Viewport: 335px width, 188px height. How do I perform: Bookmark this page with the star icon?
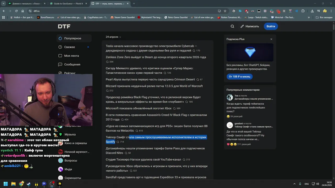tap(225, 11)
